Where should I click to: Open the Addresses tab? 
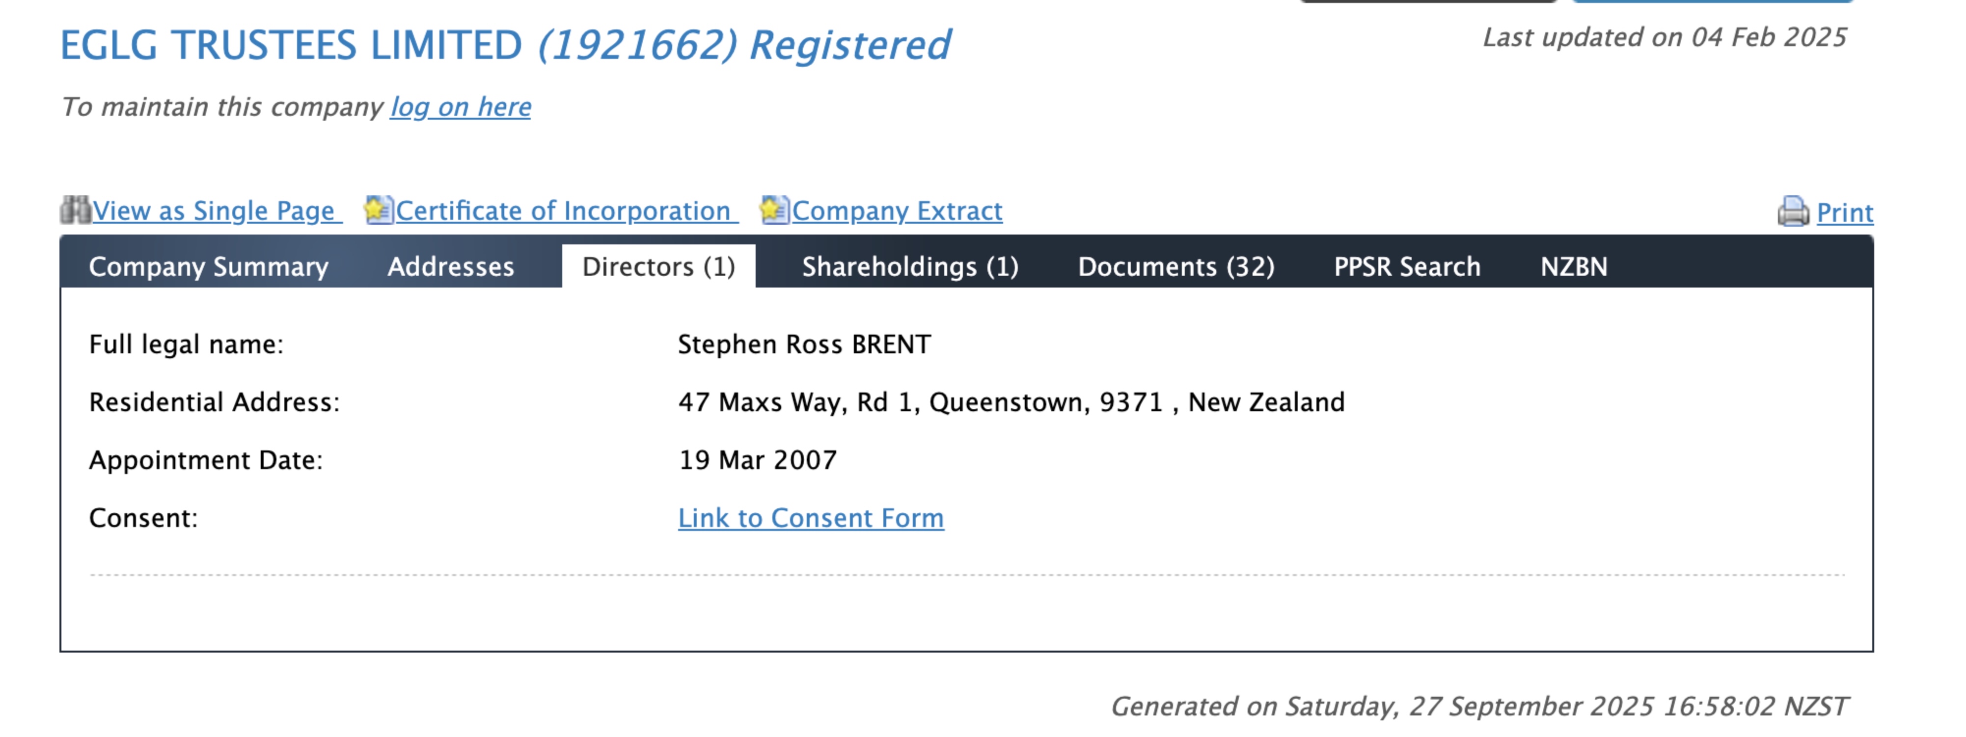tap(450, 267)
